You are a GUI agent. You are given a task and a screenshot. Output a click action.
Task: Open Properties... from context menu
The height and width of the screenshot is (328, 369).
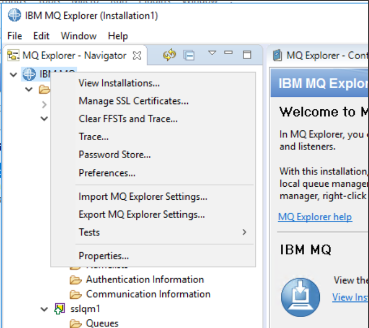153,256
